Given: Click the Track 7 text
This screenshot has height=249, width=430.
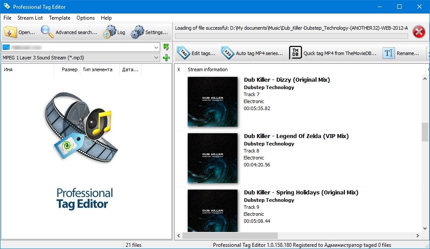Looking at the screenshot, I should click(x=251, y=94).
